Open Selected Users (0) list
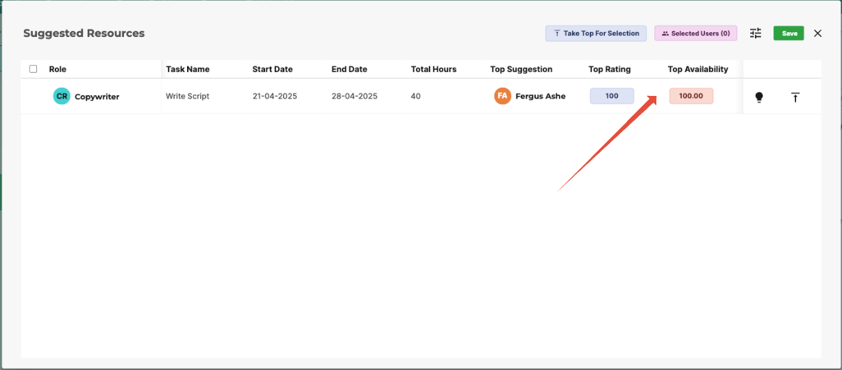842x370 pixels. click(x=695, y=33)
